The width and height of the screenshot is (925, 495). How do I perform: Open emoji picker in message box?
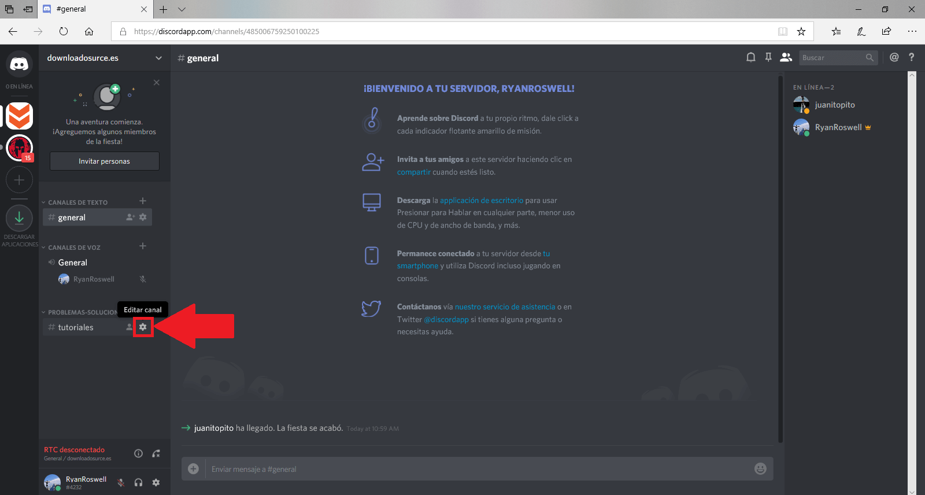click(x=760, y=469)
